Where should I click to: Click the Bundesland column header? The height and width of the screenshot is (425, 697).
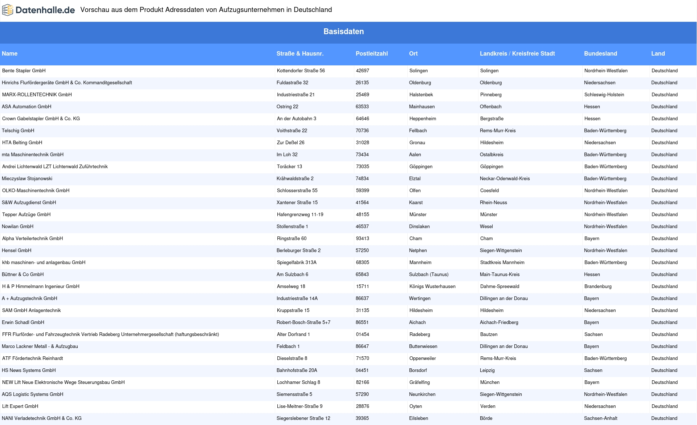point(600,54)
